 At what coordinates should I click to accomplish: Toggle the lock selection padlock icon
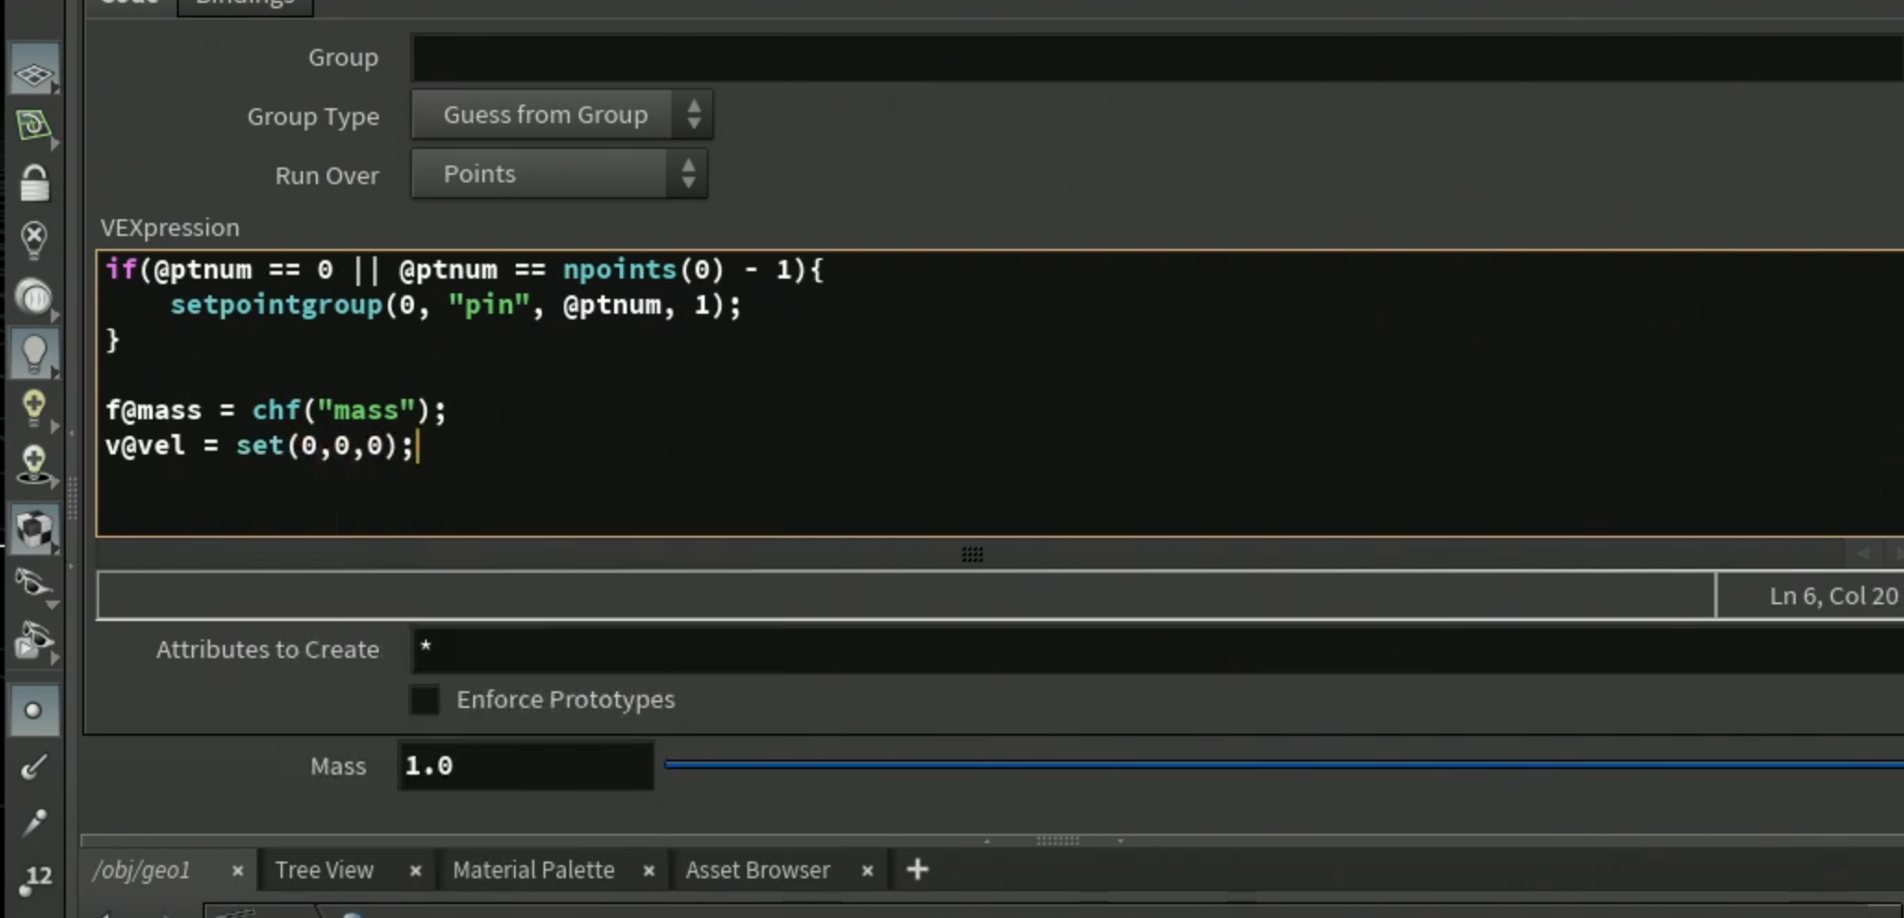click(x=34, y=182)
